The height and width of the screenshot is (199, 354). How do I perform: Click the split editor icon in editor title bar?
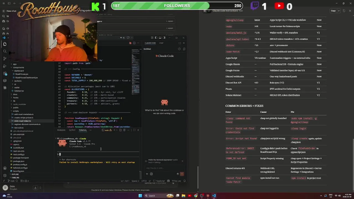click(134, 43)
